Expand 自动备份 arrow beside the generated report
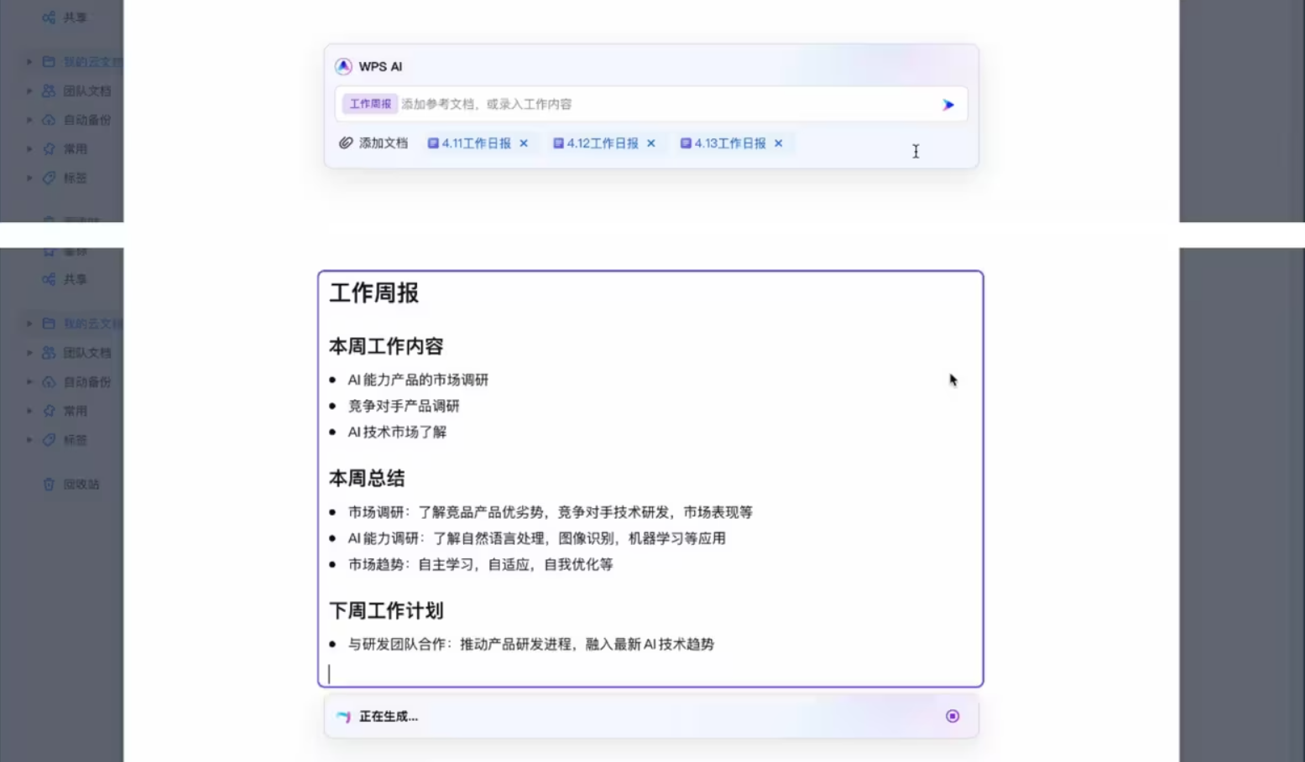This screenshot has height=762, width=1305. tap(29, 382)
